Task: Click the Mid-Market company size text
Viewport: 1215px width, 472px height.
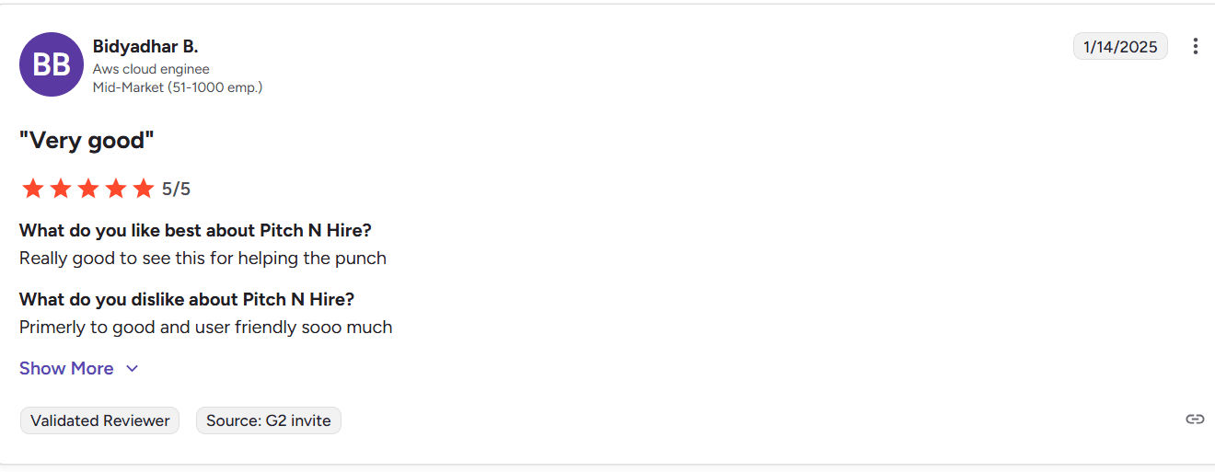Action: coord(178,87)
